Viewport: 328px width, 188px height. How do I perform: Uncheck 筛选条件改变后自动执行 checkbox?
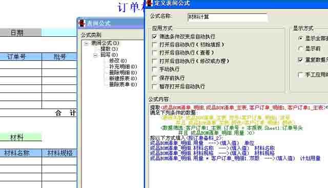[x=154, y=37]
